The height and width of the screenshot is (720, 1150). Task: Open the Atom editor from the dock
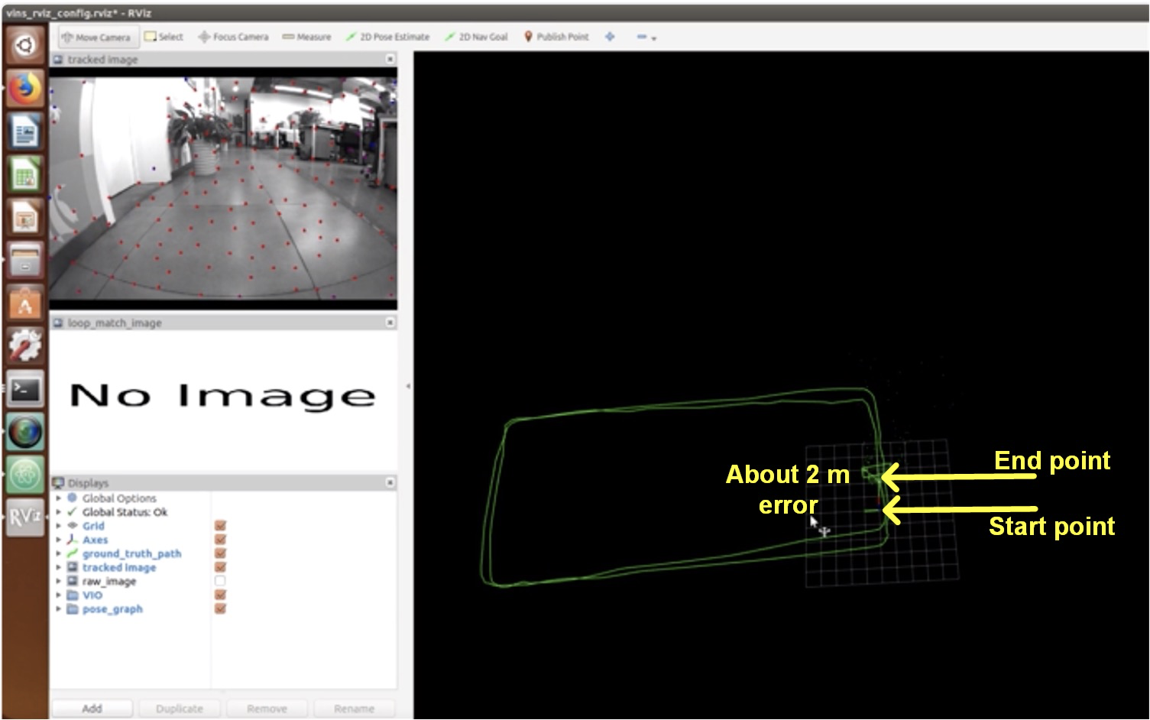point(25,475)
